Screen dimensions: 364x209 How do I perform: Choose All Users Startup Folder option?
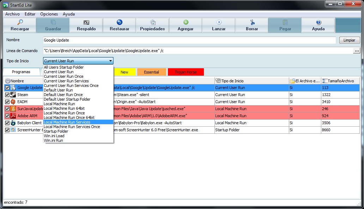pos(78,67)
